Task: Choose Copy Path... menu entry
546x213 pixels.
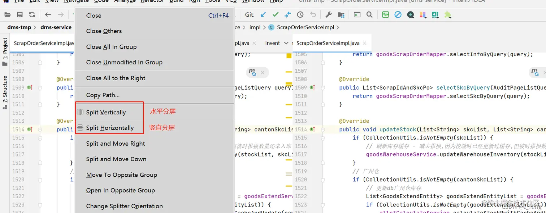Action: coord(154,95)
